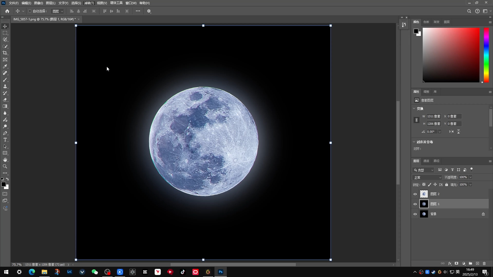Toggle lock all padlock icon
Image resolution: width=493 pixels, height=277 pixels.
tap(447, 185)
